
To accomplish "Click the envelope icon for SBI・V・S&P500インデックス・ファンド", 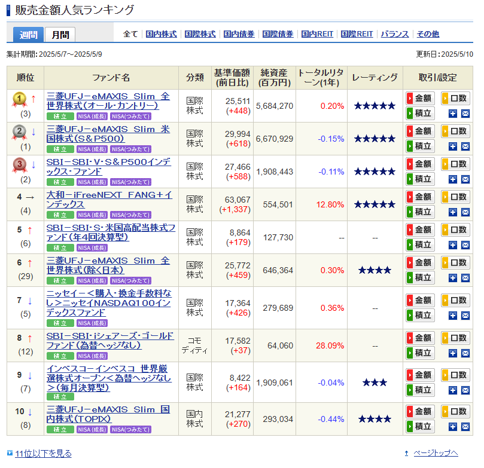I will click(465, 179).
